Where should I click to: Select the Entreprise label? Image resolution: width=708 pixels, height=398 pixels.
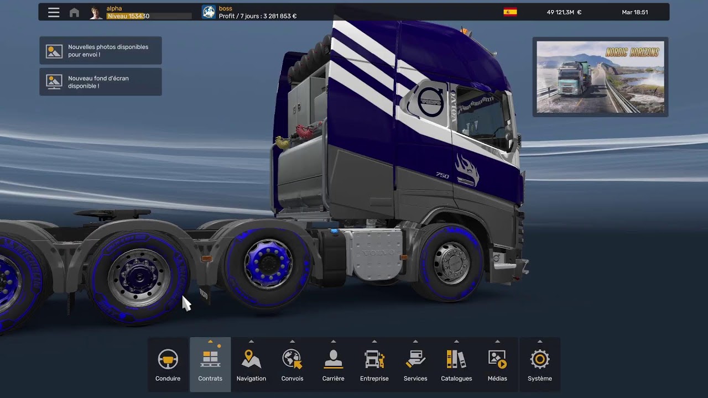click(374, 379)
